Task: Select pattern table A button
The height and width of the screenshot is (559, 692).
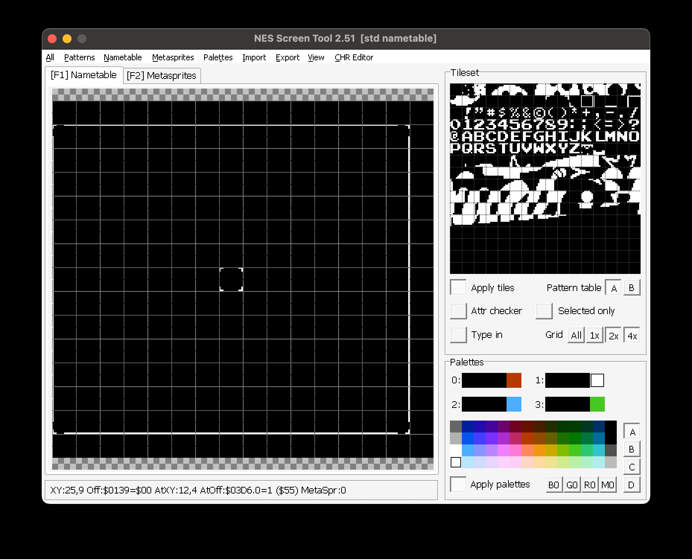Action: tap(613, 288)
